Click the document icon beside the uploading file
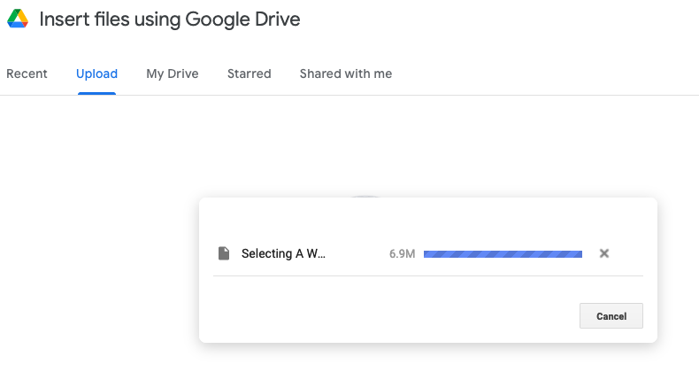699x380 pixels. point(224,254)
